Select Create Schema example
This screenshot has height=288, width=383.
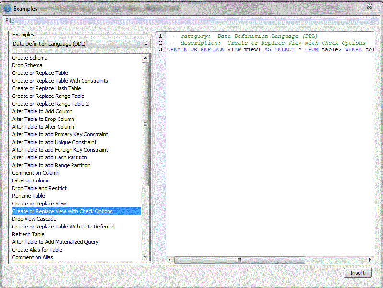[x=30, y=58]
